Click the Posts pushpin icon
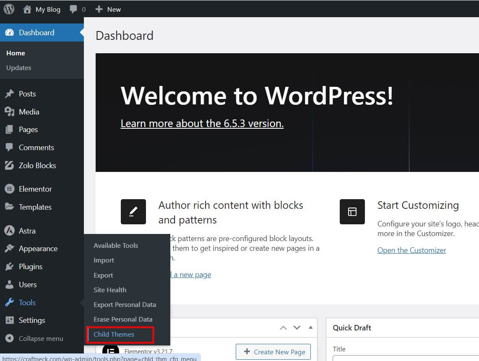This screenshot has height=361, width=479. pos(10,94)
